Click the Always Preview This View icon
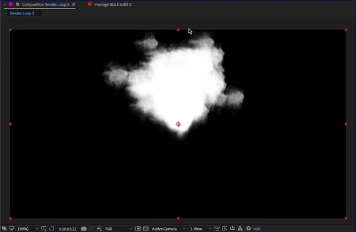356x232 pixels. click(4, 229)
